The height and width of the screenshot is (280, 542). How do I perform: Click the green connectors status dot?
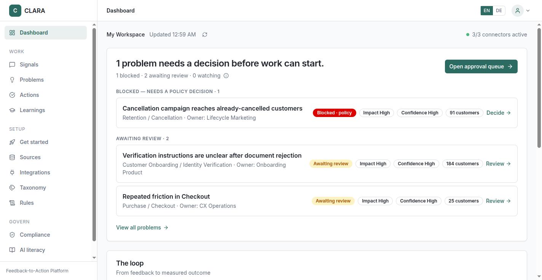click(468, 35)
